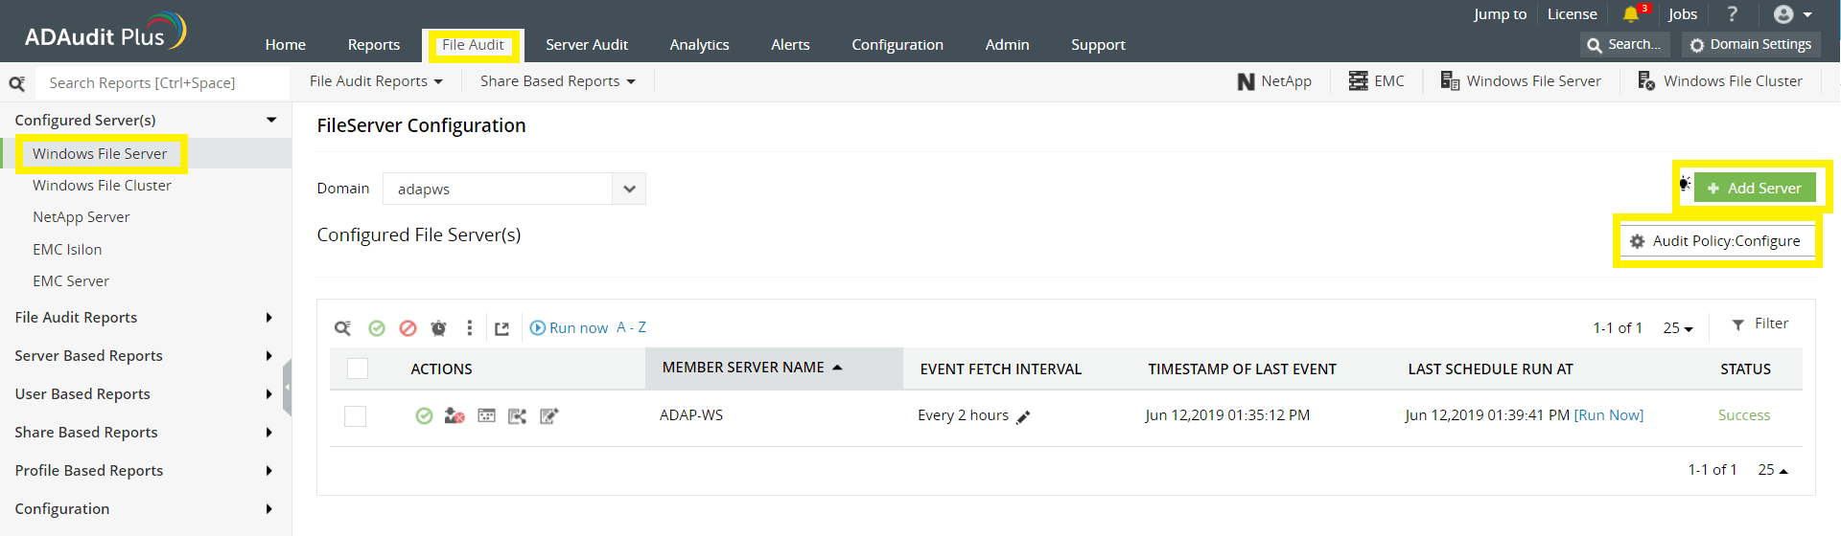
Task: Tick the checkbox for ADAP-WS row
Action: click(356, 416)
